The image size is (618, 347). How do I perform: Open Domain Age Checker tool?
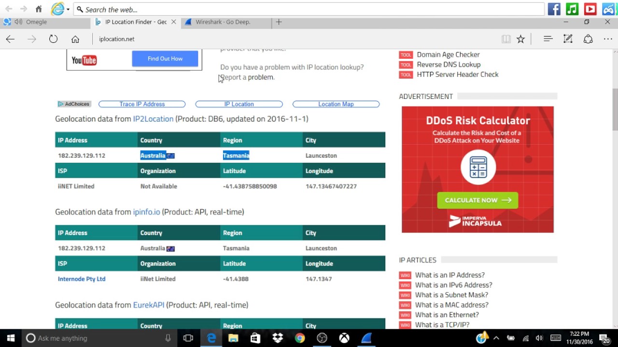click(x=448, y=54)
